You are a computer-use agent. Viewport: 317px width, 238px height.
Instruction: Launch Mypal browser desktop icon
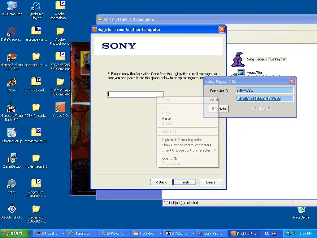point(12,84)
